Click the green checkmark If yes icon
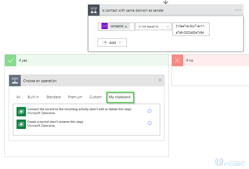Image resolution: width=249 pixels, height=169 pixels. point(11,60)
